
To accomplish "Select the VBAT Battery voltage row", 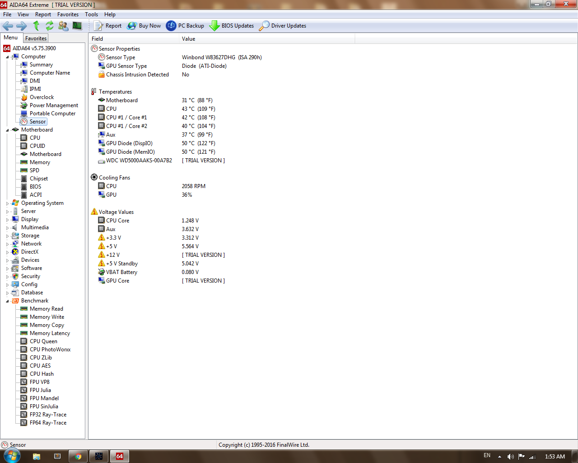I will [x=121, y=272].
